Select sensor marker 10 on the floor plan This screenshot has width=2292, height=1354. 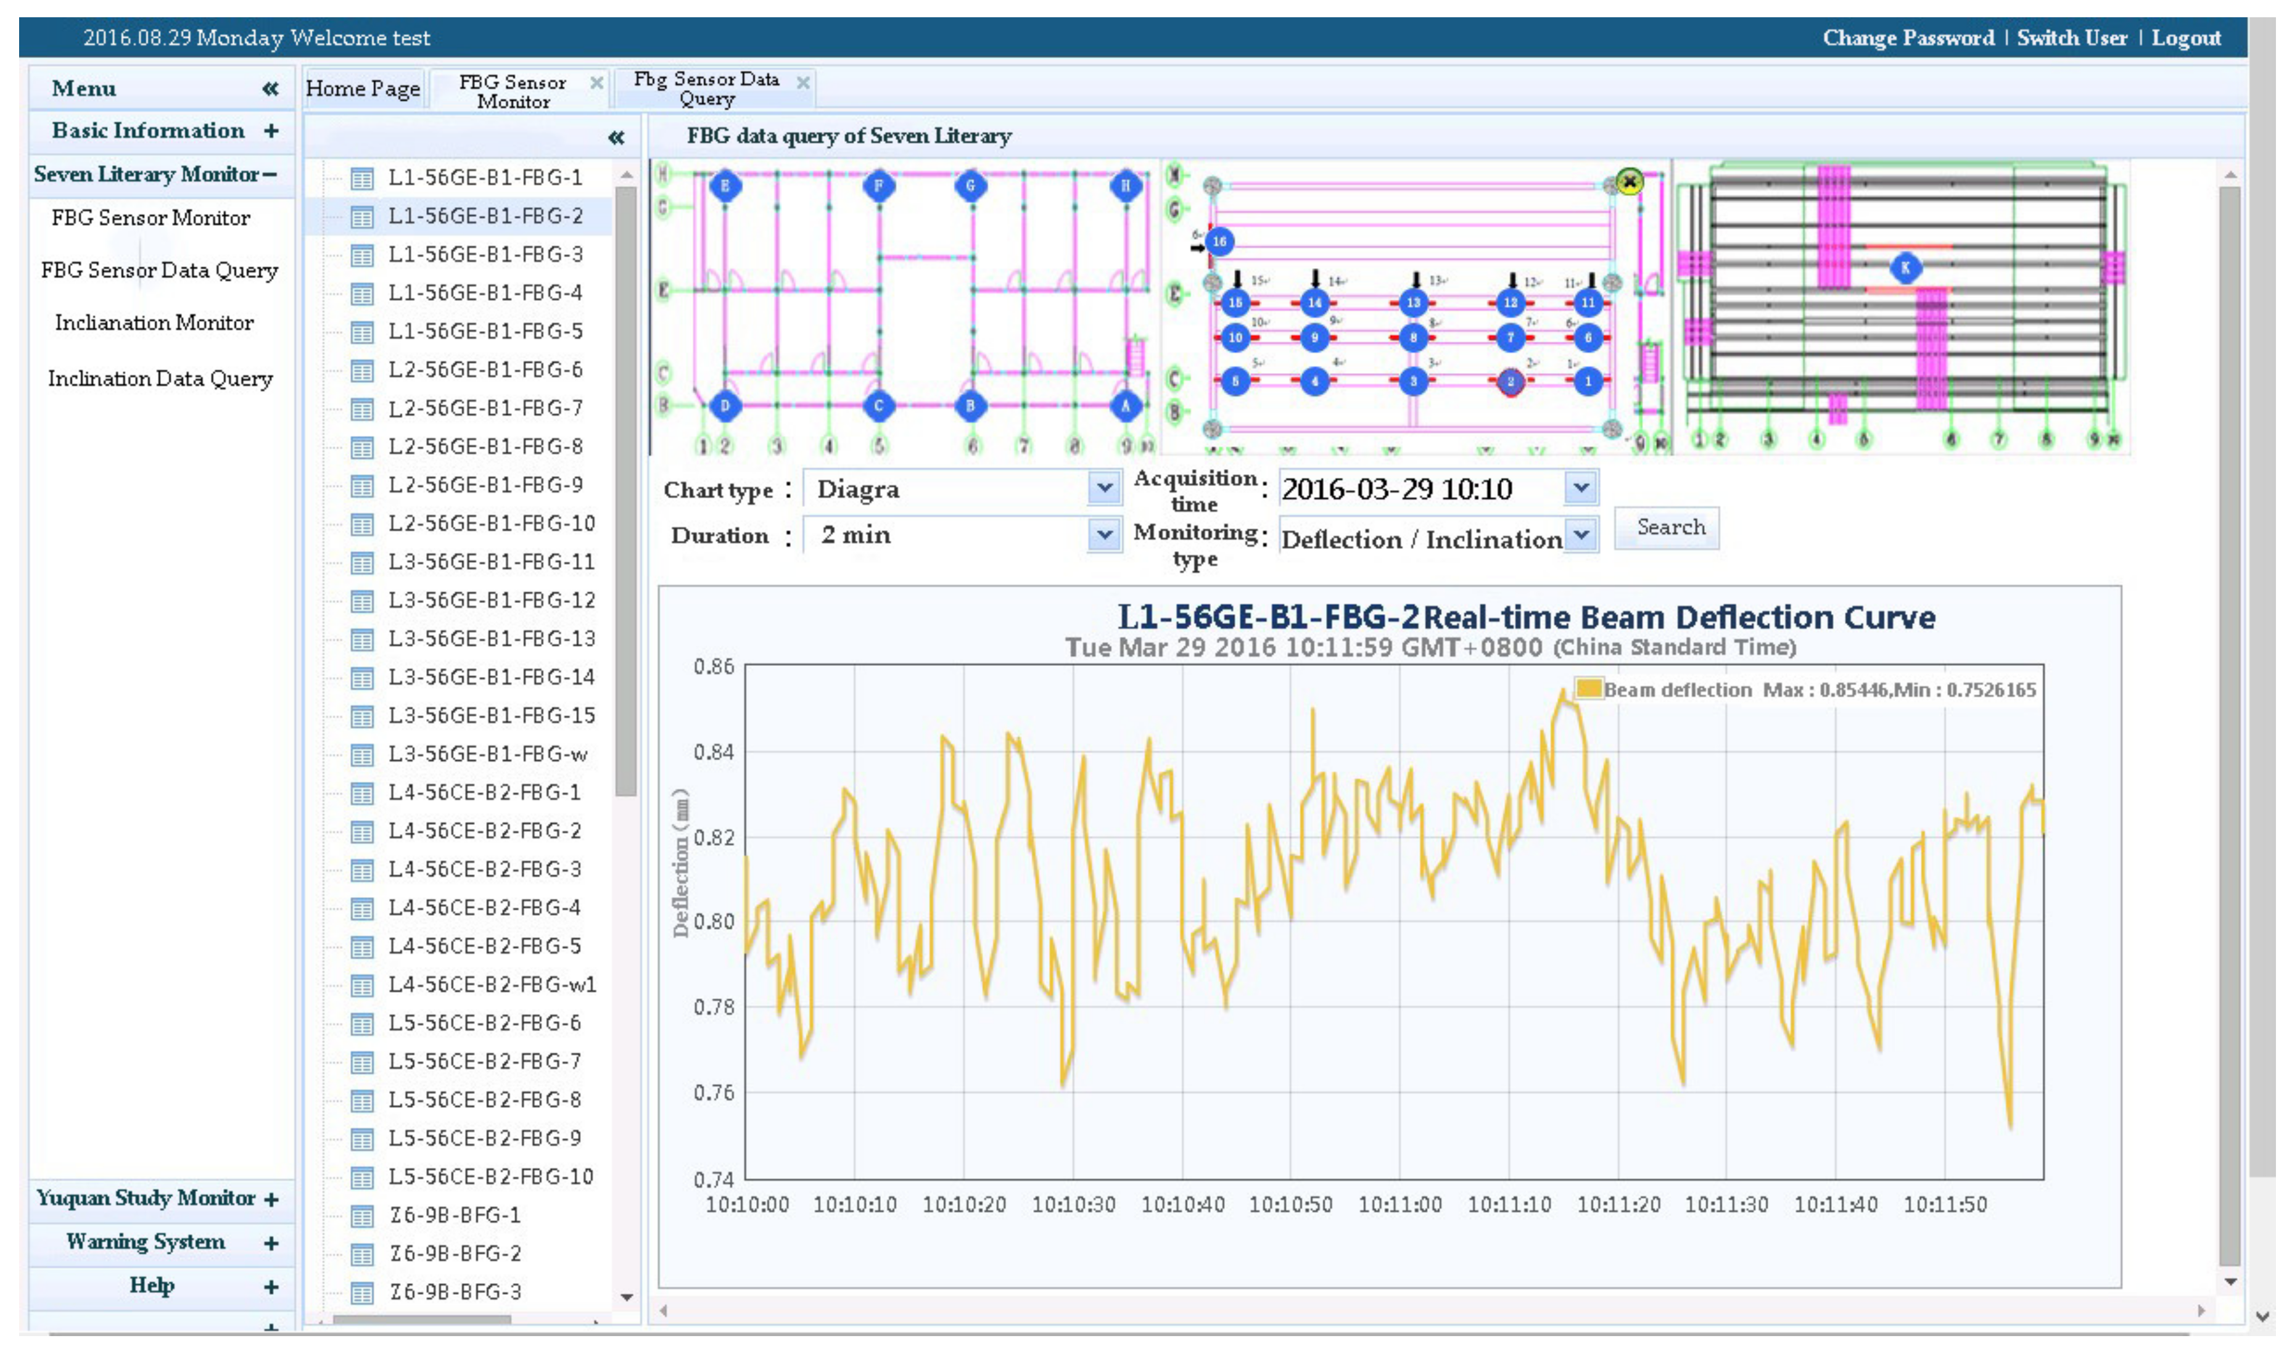pyautogui.click(x=1235, y=338)
